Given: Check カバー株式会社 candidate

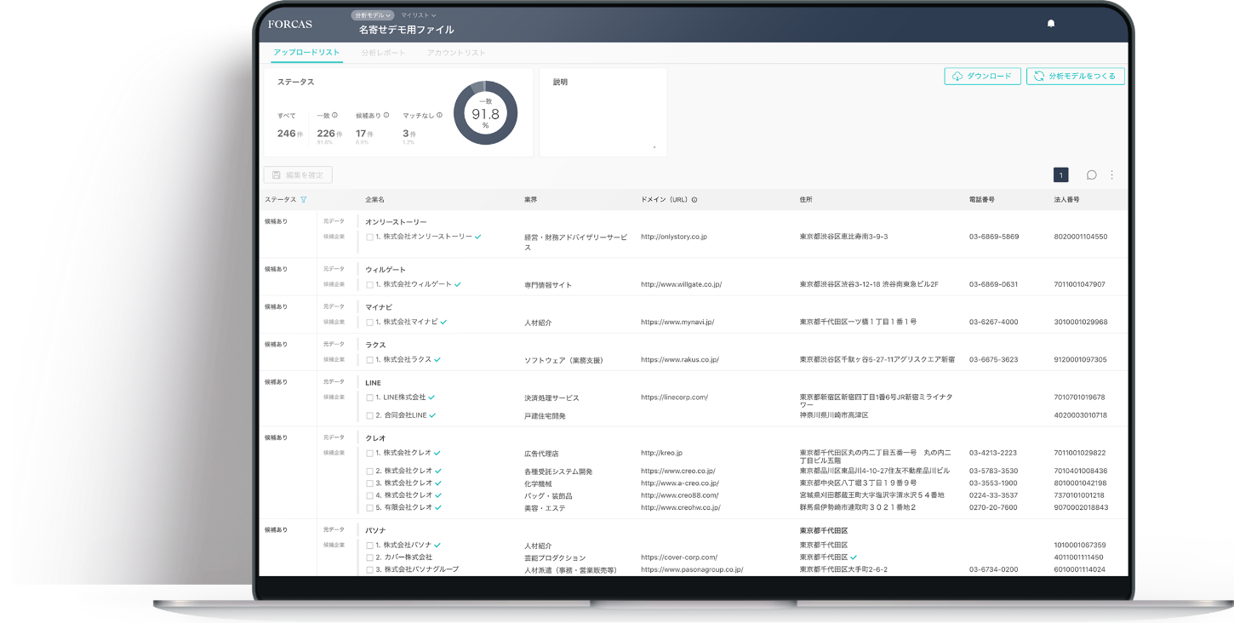Looking at the screenshot, I should tap(369, 557).
